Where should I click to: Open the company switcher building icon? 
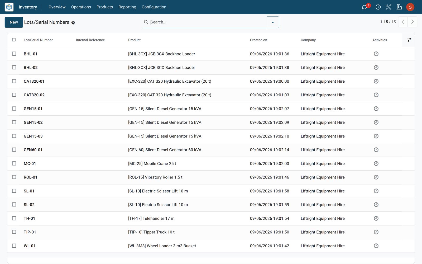[x=399, y=7]
